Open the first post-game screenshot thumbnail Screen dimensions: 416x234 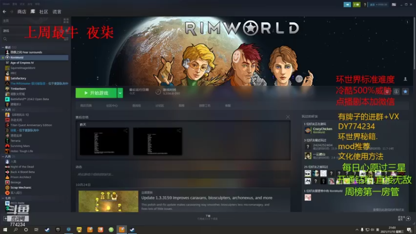click(x=105, y=141)
